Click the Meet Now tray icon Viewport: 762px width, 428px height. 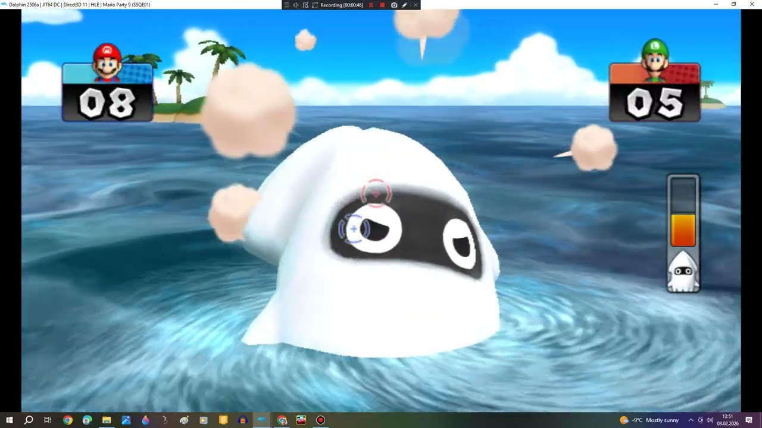point(700,420)
